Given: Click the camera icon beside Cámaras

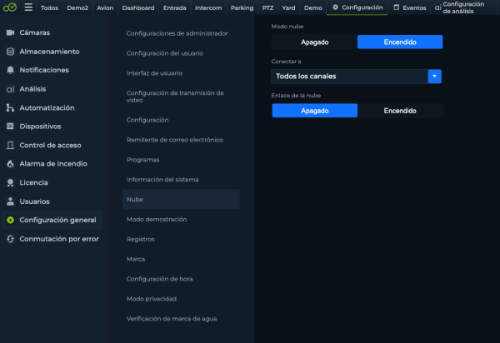Looking at the screenshot, I should tap(10, 32).
